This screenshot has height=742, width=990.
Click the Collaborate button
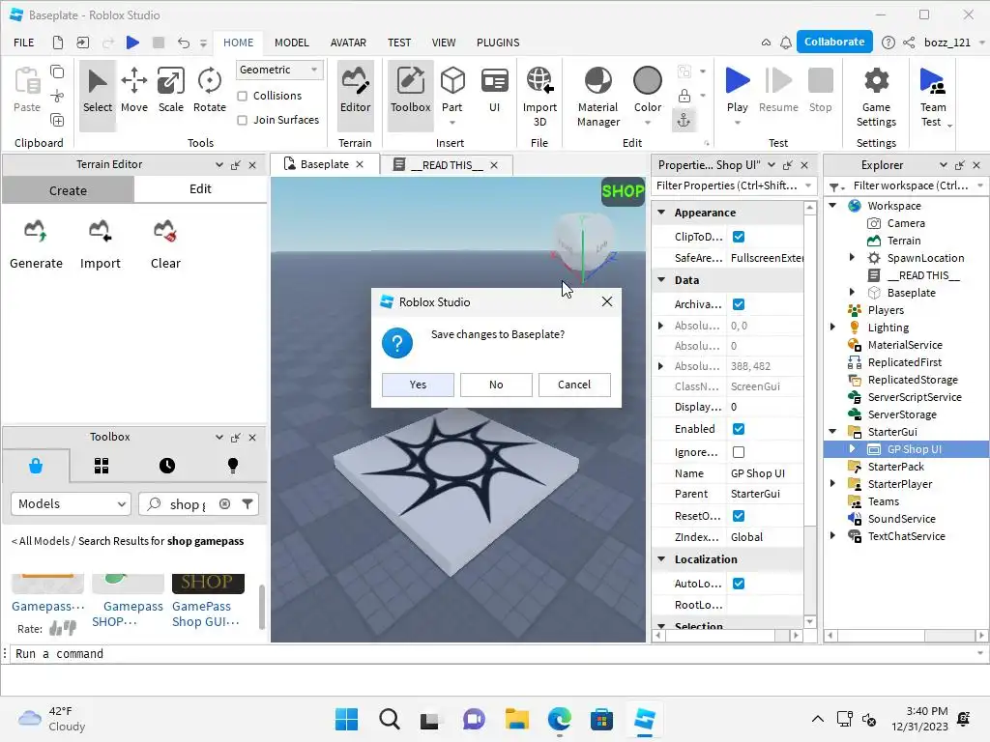coord(834,42)
